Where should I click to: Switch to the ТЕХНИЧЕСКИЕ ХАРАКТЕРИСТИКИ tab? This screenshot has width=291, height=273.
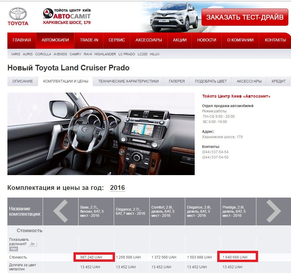128,81
